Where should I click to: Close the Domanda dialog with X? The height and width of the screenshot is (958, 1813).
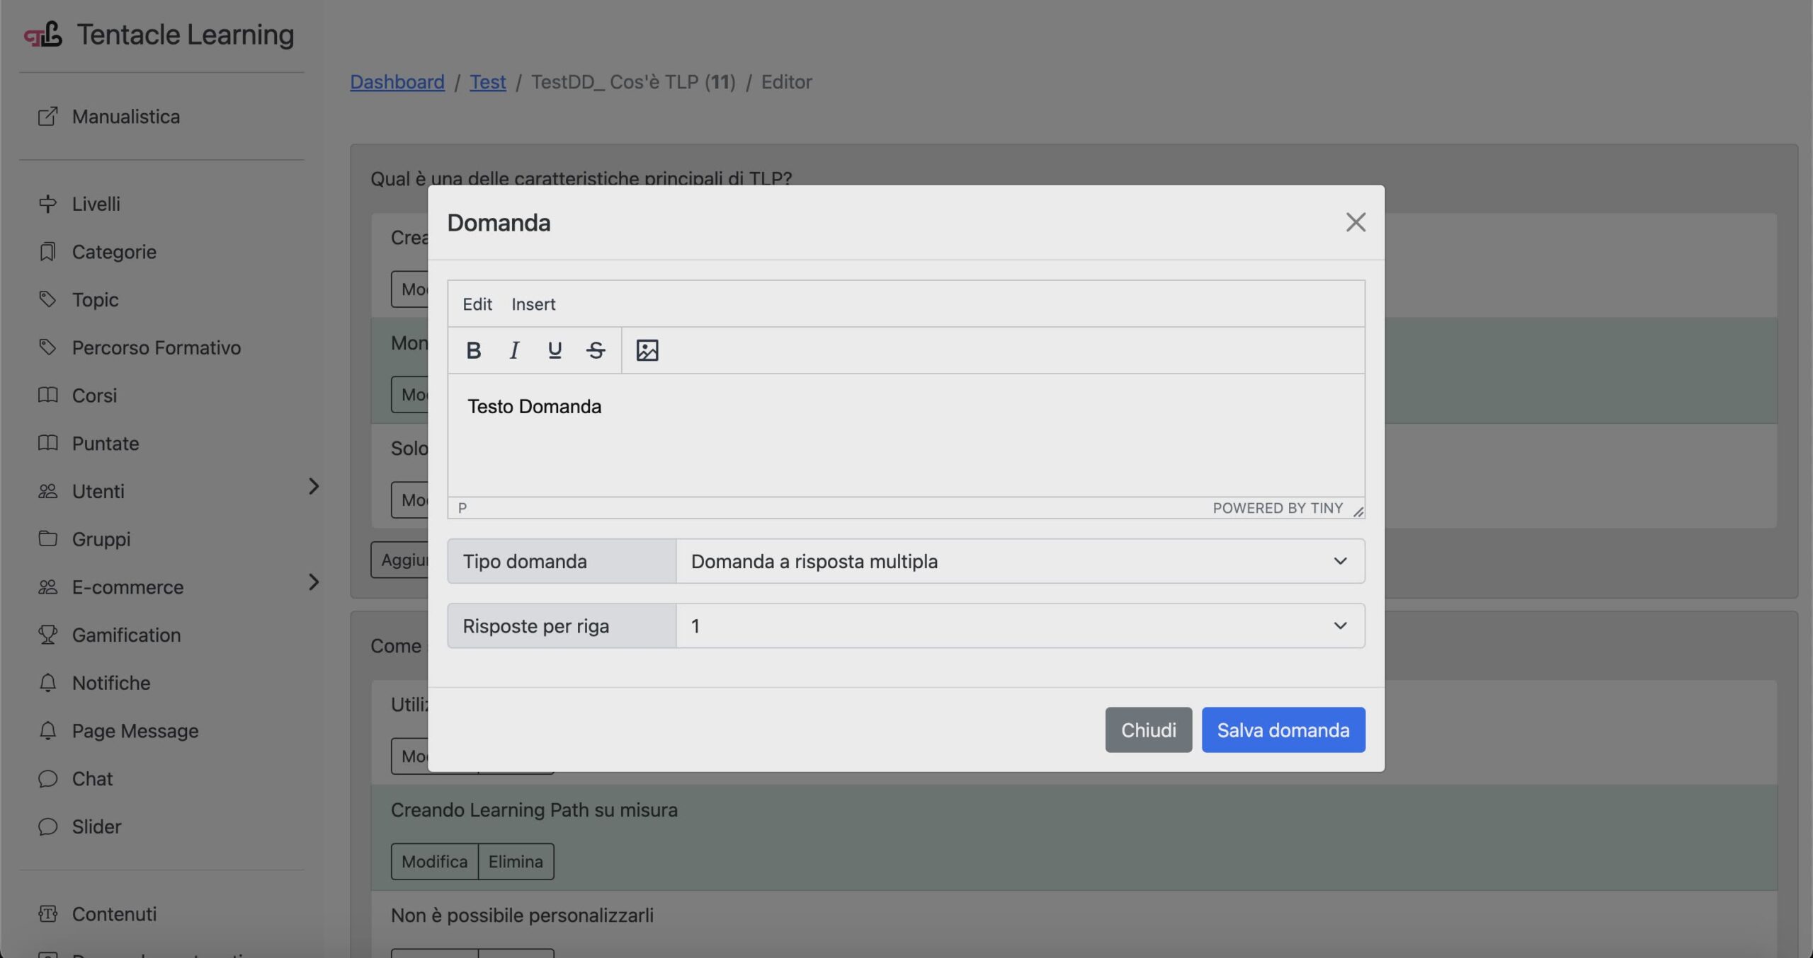click(1355, 222)
